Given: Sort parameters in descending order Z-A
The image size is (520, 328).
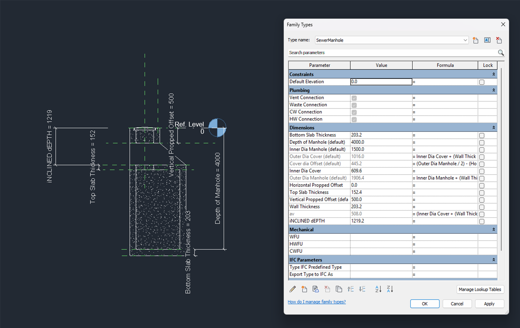Looking at the screenshot, I should coord(390,289).
